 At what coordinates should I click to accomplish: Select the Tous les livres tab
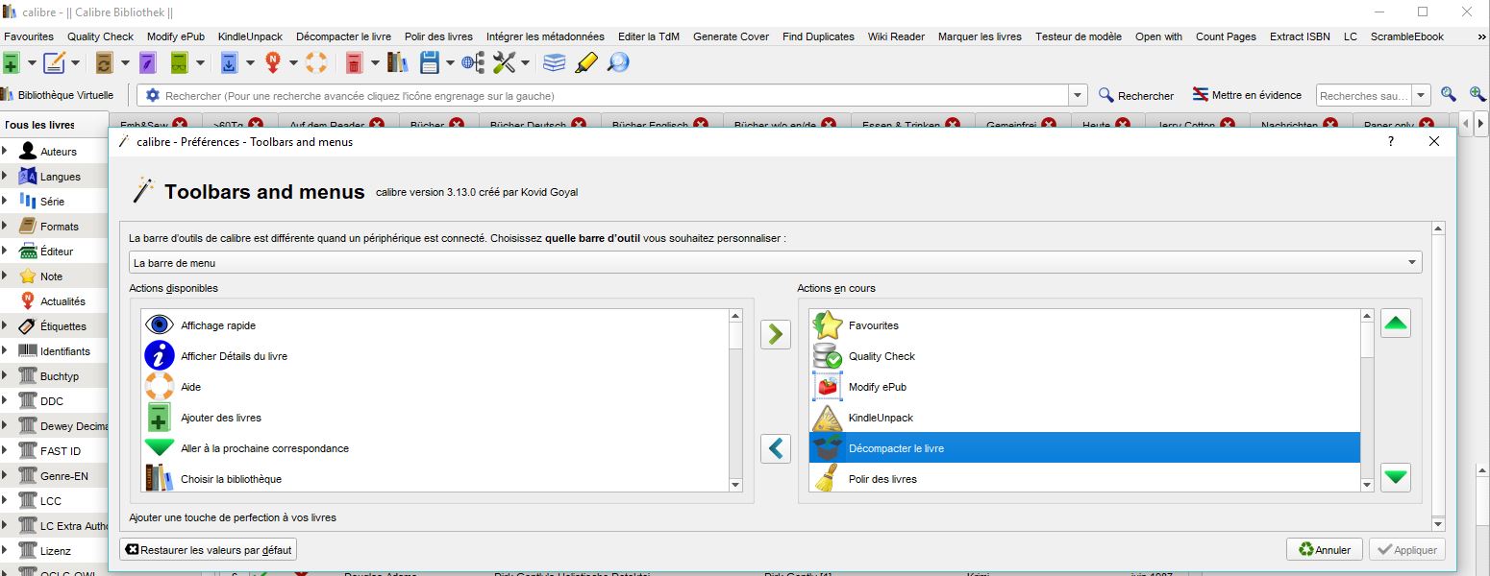[39, 125]
